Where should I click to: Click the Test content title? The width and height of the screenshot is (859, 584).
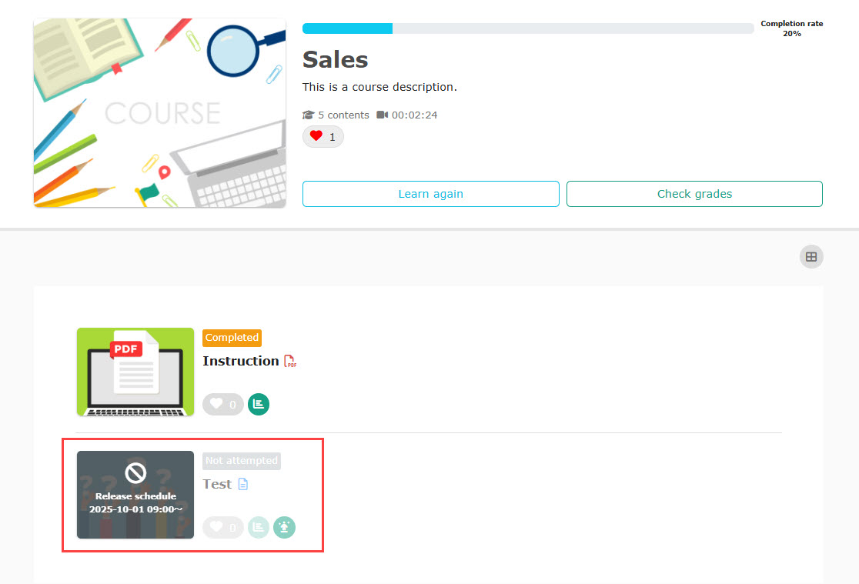click(x=217, y=484)
